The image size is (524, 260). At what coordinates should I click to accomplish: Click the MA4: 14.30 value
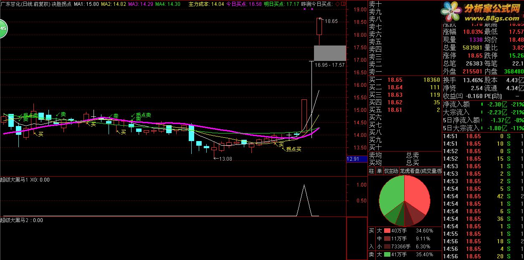168,4
